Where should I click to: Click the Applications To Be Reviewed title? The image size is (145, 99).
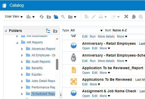click(107, 79)
